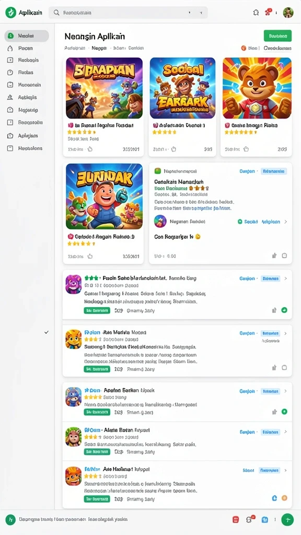
Task: Toggle the square checkbox in the Canalkain Nananjah card
Action: point(284,255)
